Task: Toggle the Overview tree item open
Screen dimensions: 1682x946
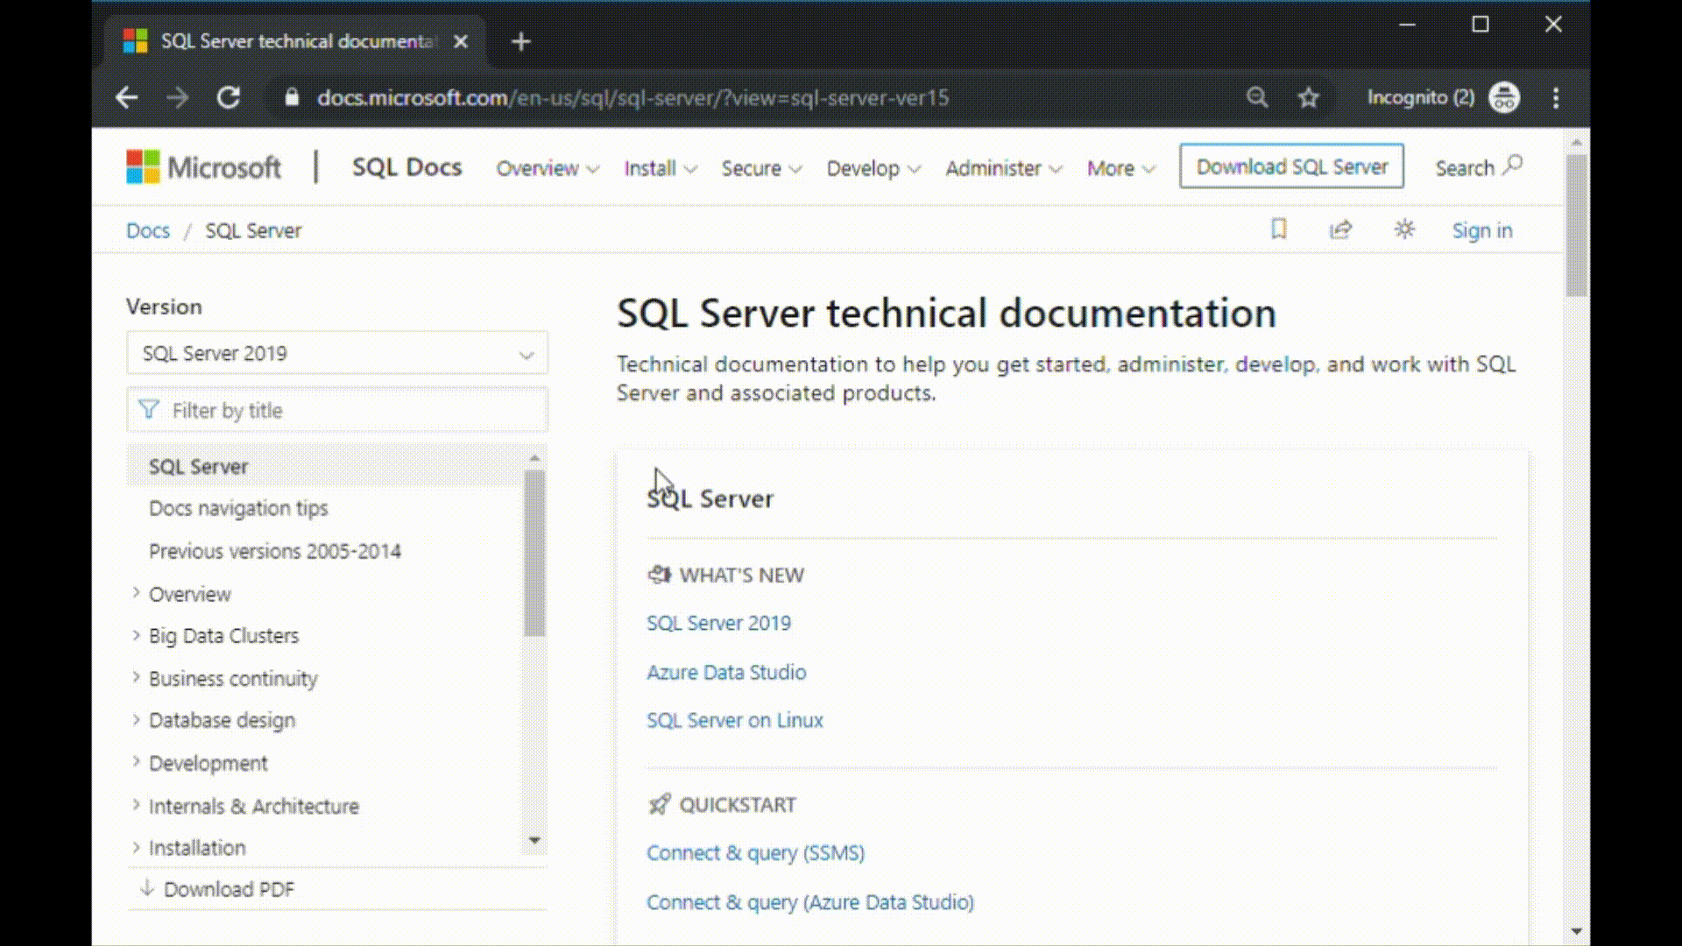Action: pyautogui.click(x=135, y=592)
